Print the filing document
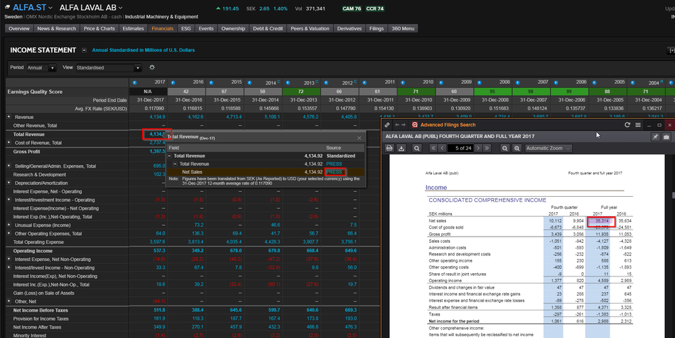Screen dimensions: 675x338 point(391,148)
